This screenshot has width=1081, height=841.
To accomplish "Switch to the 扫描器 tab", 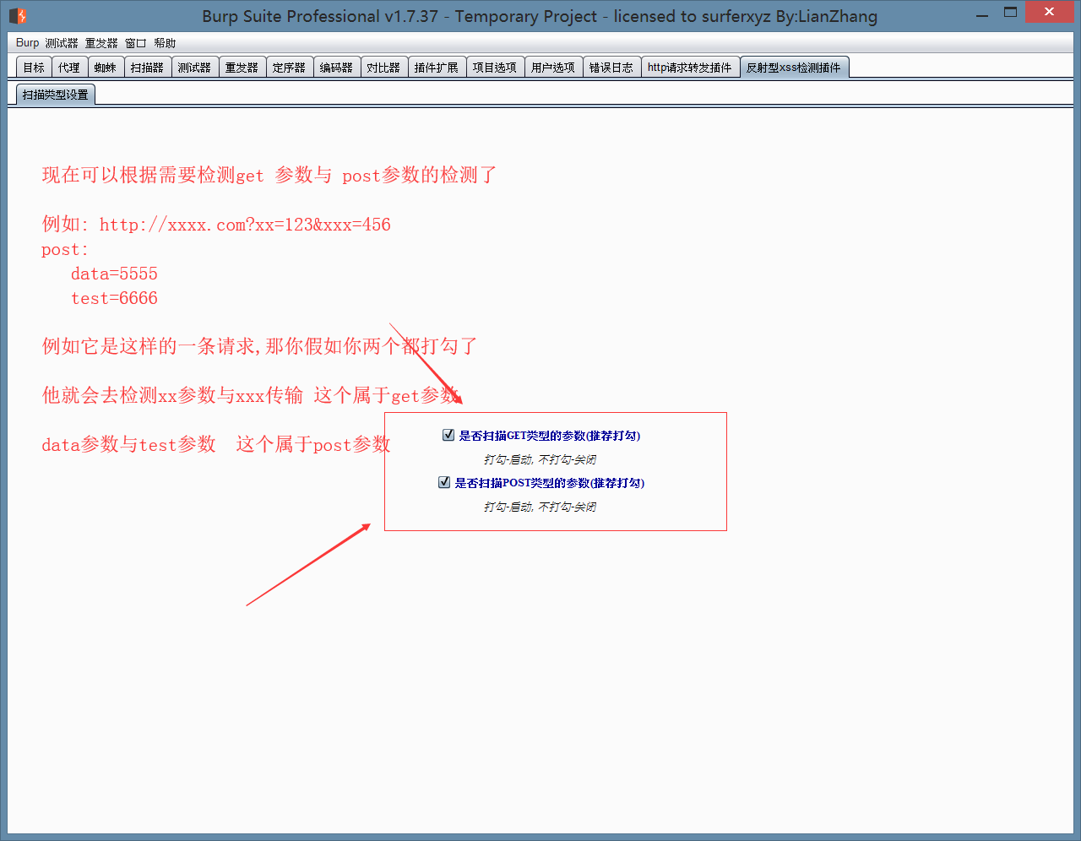I will (x=148, y=68).
